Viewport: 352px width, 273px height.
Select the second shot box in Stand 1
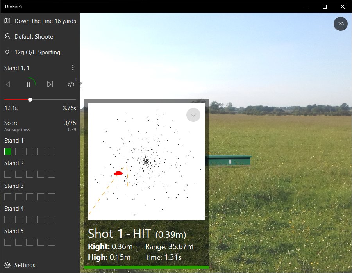(19, 152)
